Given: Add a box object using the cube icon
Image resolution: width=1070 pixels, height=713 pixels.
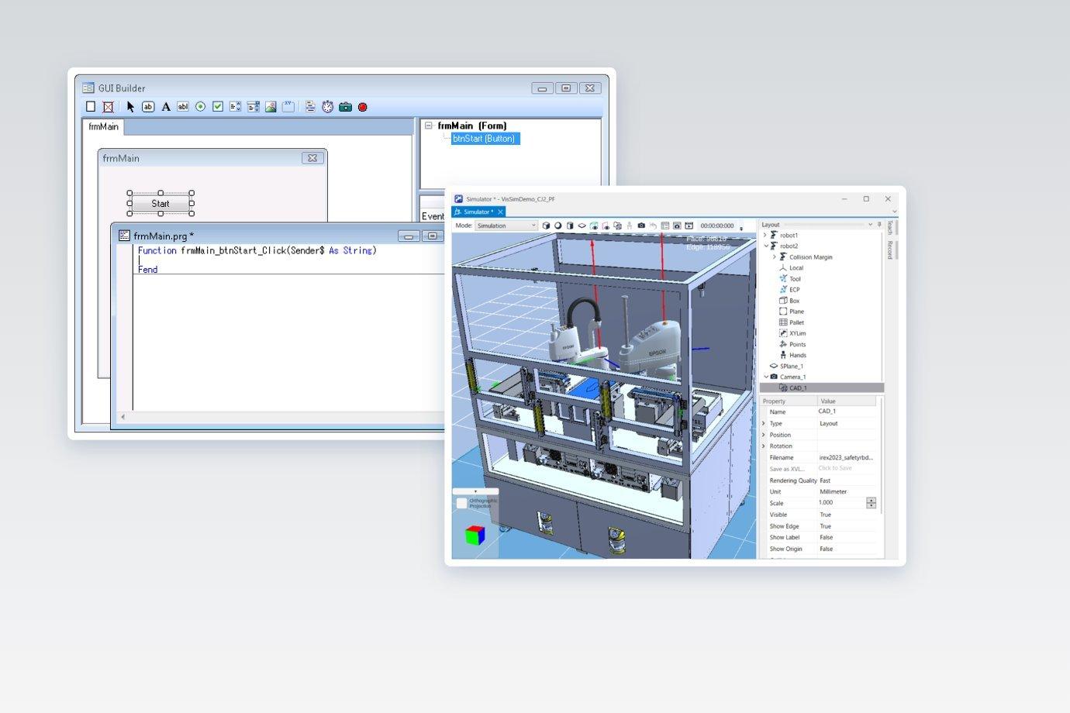Looking at the screenshot, I should point(546,226).
